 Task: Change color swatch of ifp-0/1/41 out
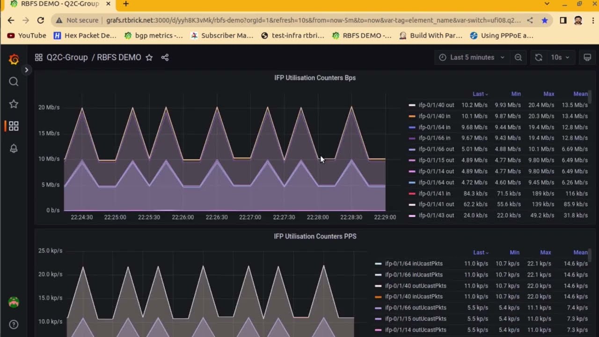click(x=412, y=205)
